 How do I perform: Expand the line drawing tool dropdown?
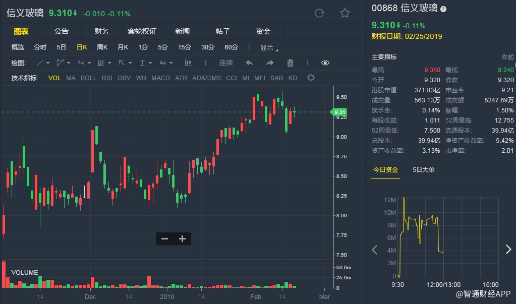point(48,63)
